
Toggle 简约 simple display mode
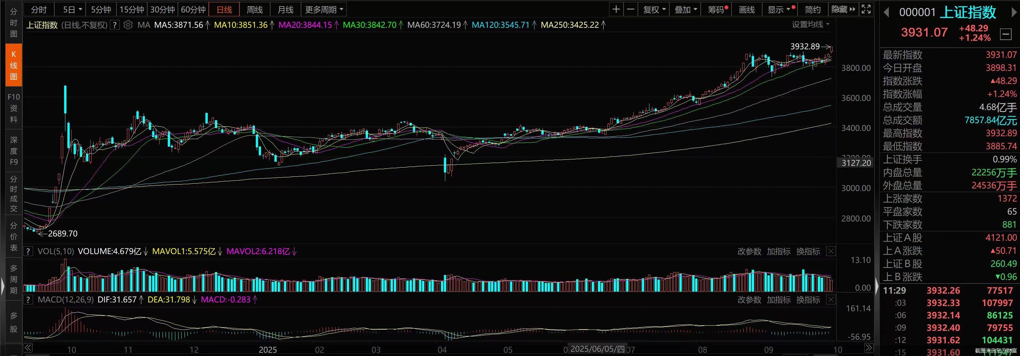pos(813,9)
